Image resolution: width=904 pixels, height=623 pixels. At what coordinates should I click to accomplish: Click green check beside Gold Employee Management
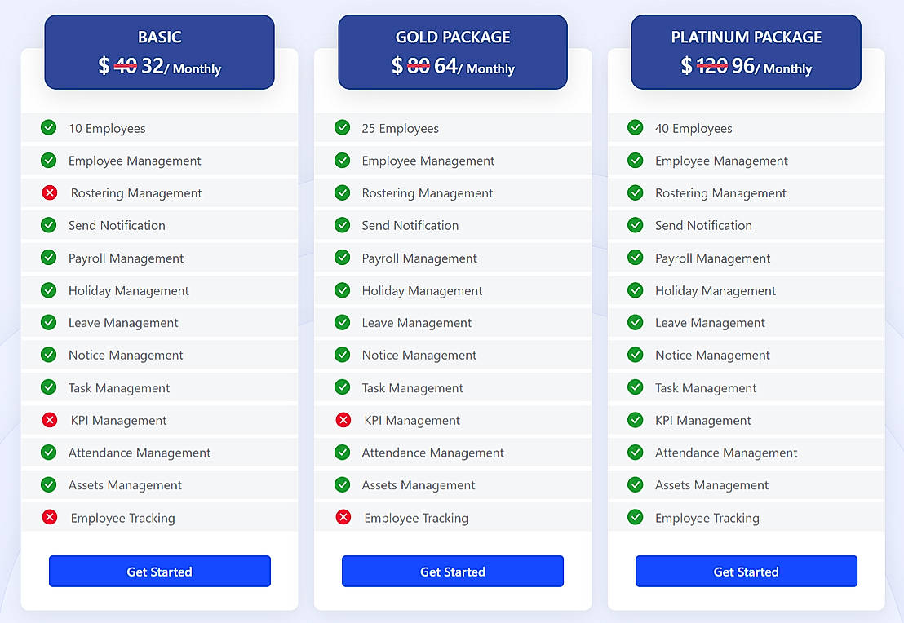tap(343, 160)
